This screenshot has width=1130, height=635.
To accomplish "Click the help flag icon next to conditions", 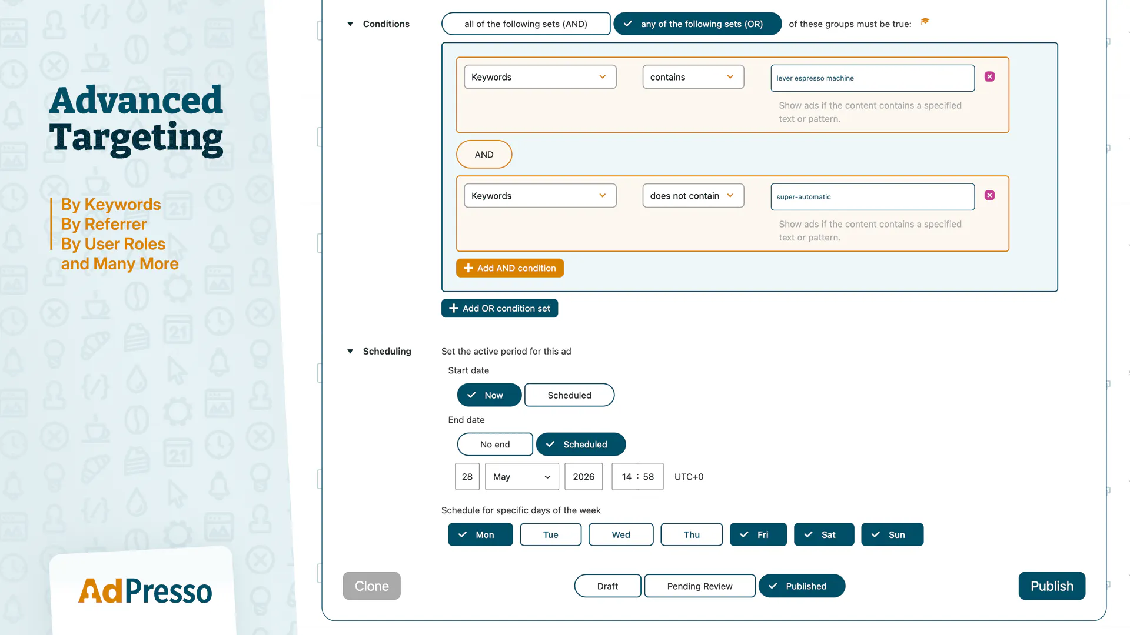I will [925, 21].
